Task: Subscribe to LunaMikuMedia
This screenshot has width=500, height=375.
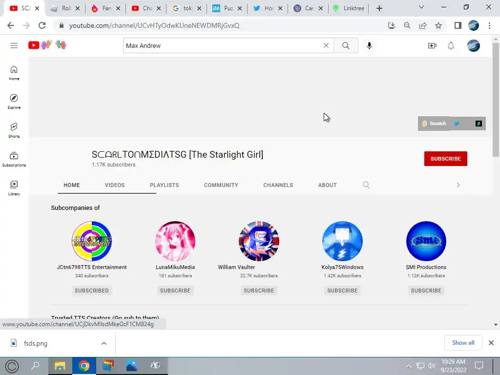Action: click(175, 291)
